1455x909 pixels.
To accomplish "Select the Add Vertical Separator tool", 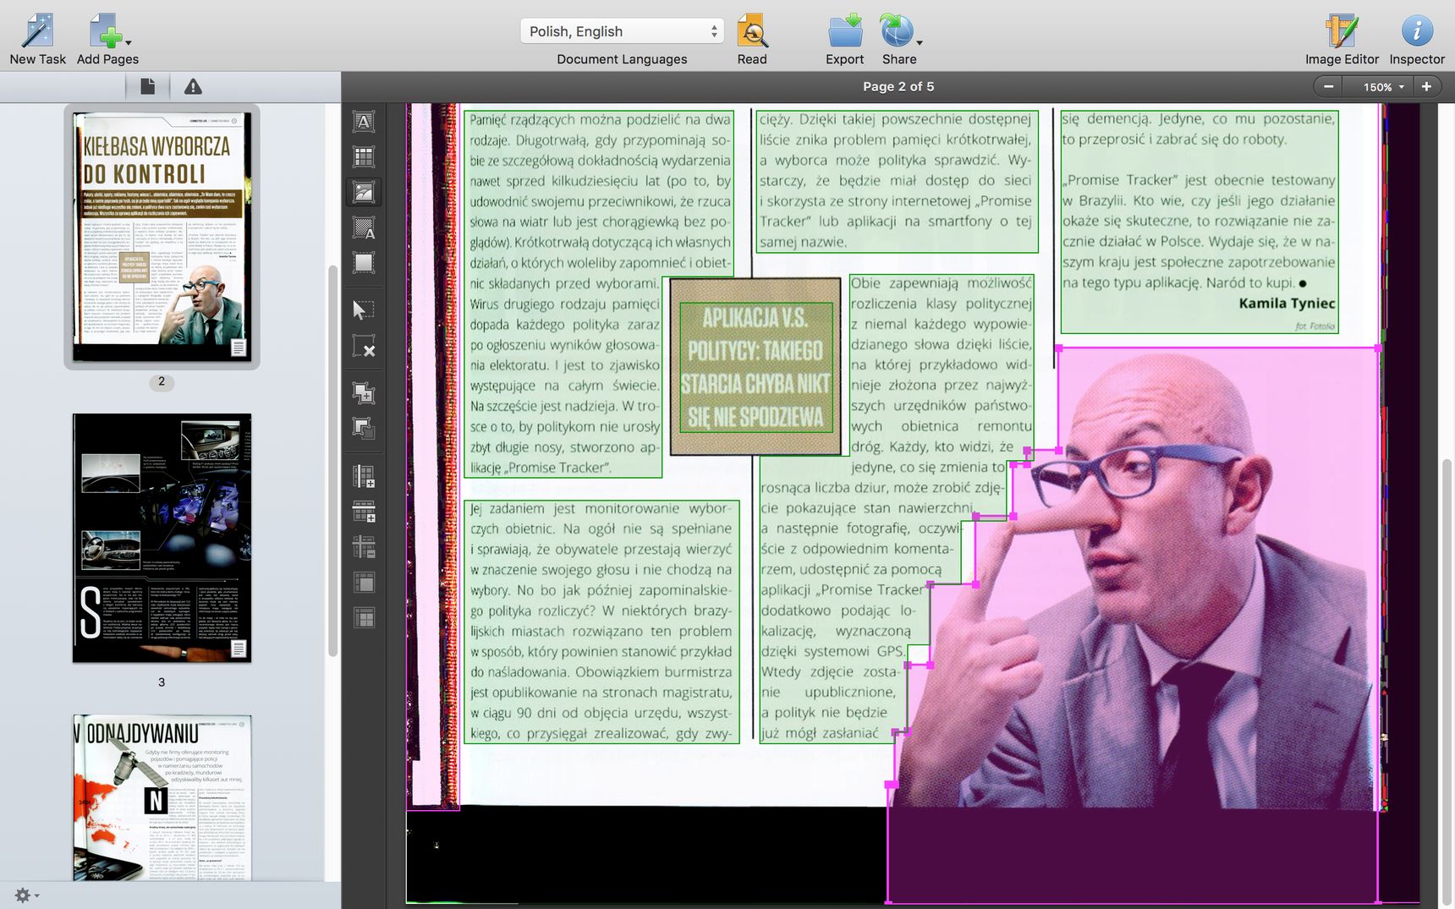I will 364,476.
